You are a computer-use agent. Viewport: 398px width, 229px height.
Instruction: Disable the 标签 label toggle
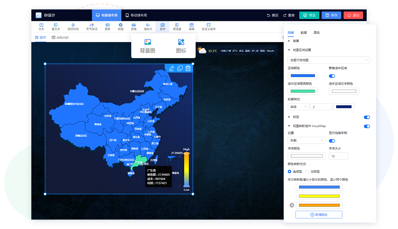(x=367, y=117)
